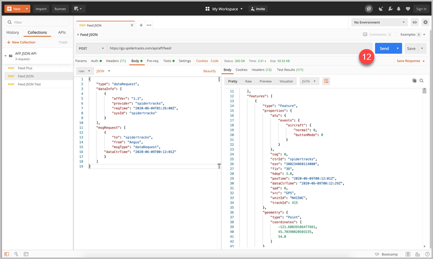The image size is (433, 259).
Task: Collapse the AFF JSON API collection
Action: click(x=6, y=56)
